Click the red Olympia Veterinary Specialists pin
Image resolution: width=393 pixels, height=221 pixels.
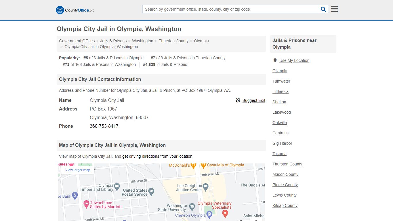pyautogui.click(x=225, y=214)
